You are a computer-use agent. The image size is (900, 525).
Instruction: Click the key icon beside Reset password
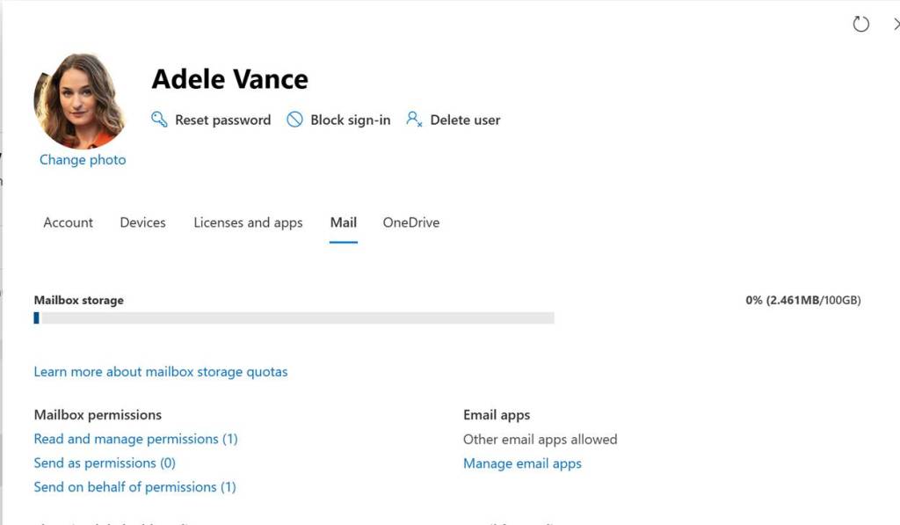coord(159,120)
